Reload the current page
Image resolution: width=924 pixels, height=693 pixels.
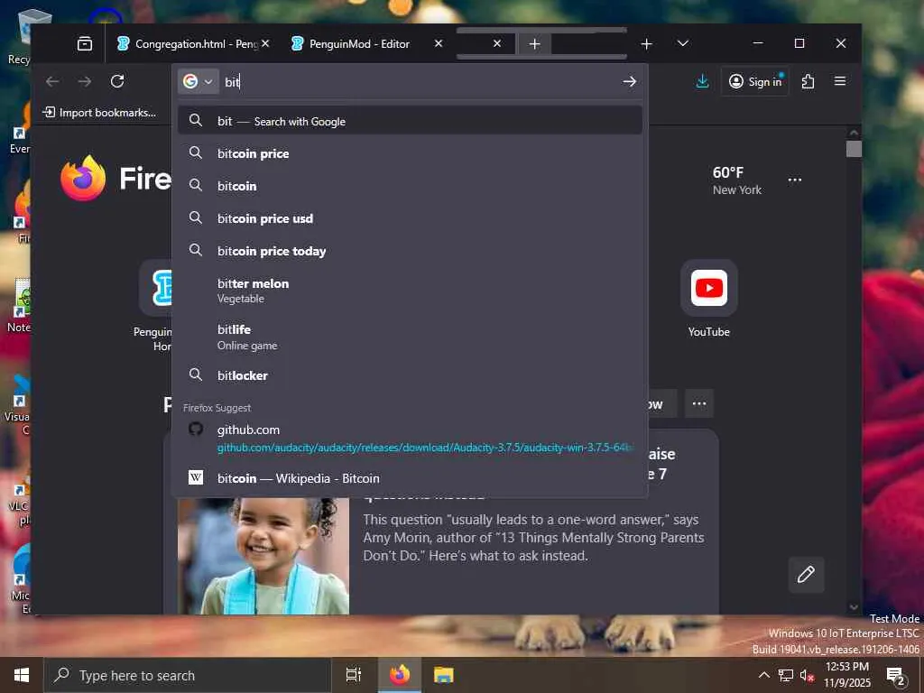(x=117, y=81)
